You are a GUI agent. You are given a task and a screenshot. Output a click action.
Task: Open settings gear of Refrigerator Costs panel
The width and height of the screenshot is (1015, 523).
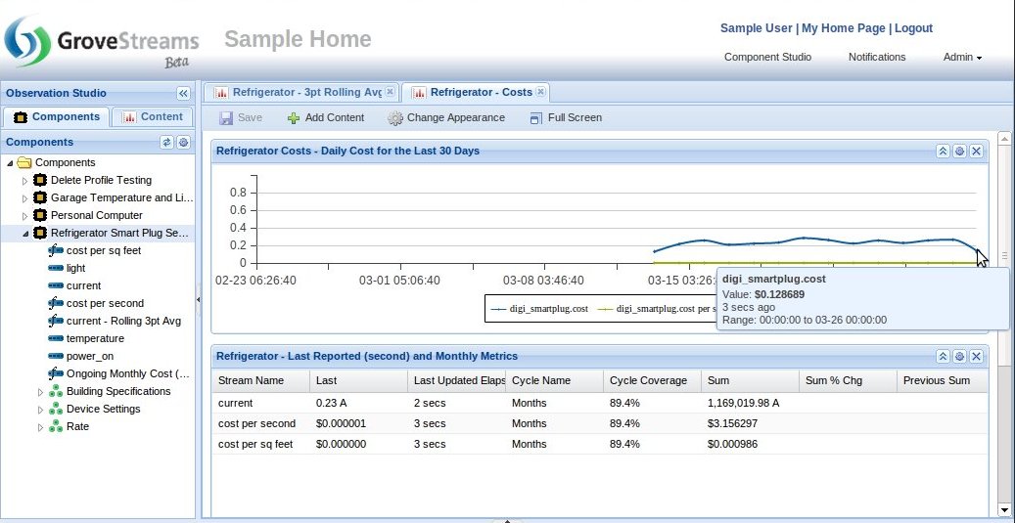(x=959, y=152)
